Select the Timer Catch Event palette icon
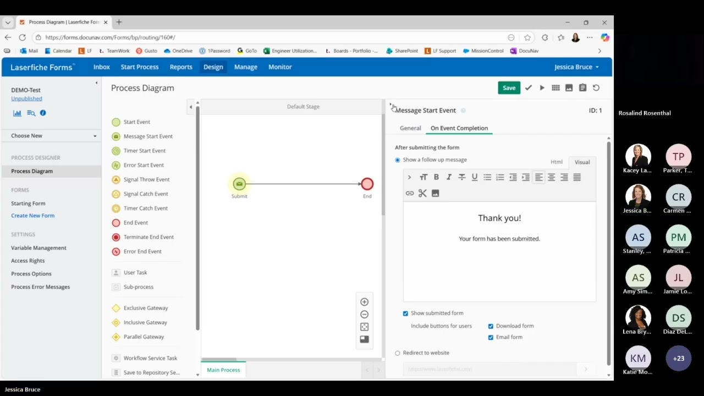This screenshot has height=396, width=704. [x=116, y=208]
